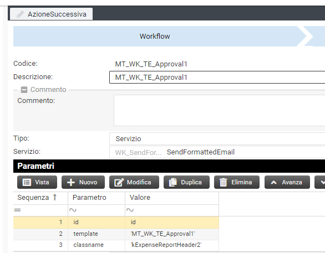Select the classname parameter row
Viewport: 325px width, 253px height.
[x=116, y=245]
